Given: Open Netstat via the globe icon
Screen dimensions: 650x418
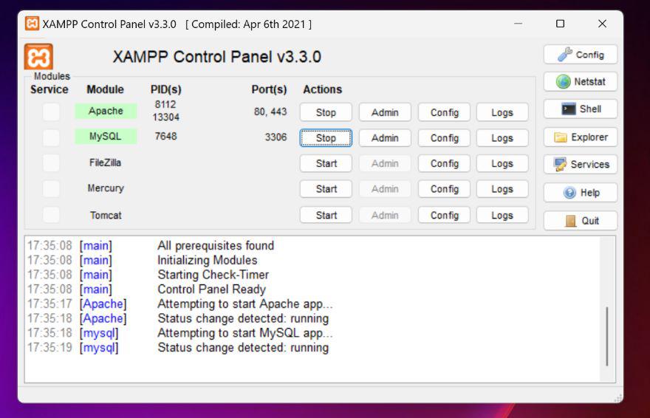Looking at the screenshot, I should 581,82.
